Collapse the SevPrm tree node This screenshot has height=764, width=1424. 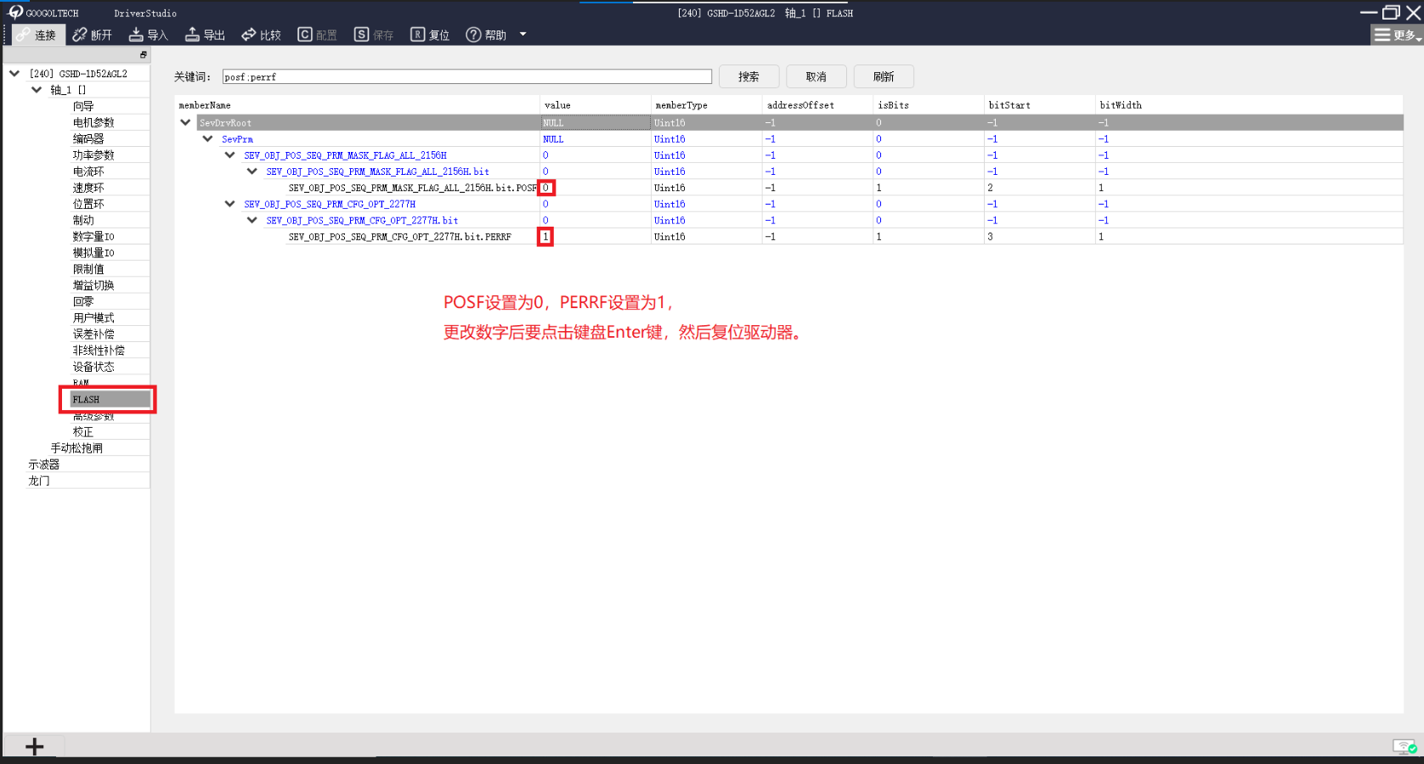click(x=207, y=138)
